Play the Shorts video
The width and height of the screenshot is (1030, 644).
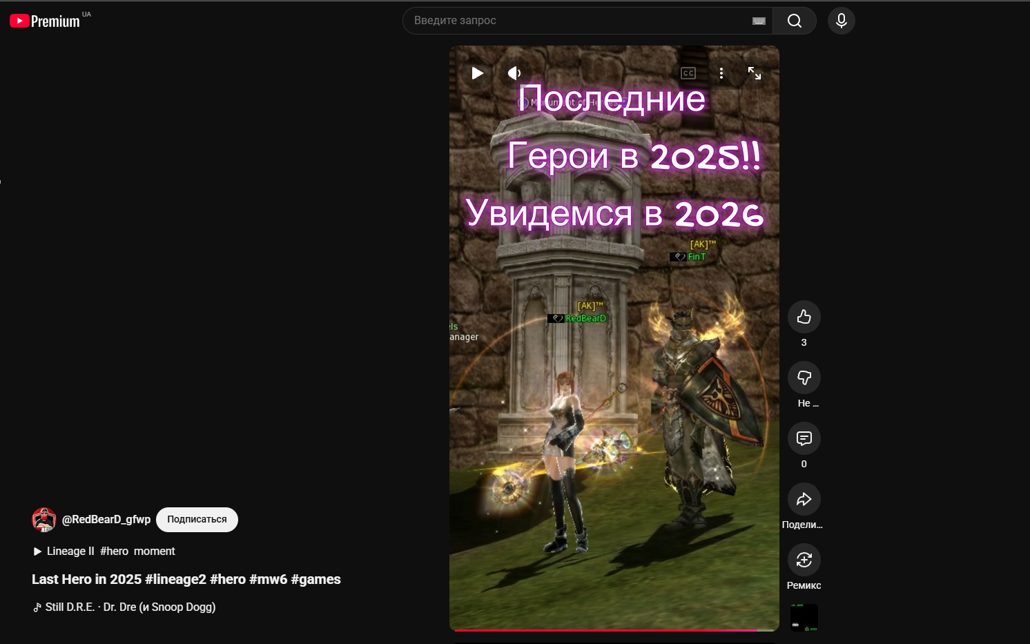pyautogui.click(x=477, y=73)
